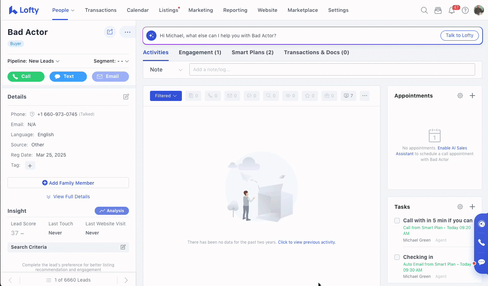Open the inbox tray icon in header
Image resolution: width=488 pixels, height=286 pixels.
click(x=438, y=10)
